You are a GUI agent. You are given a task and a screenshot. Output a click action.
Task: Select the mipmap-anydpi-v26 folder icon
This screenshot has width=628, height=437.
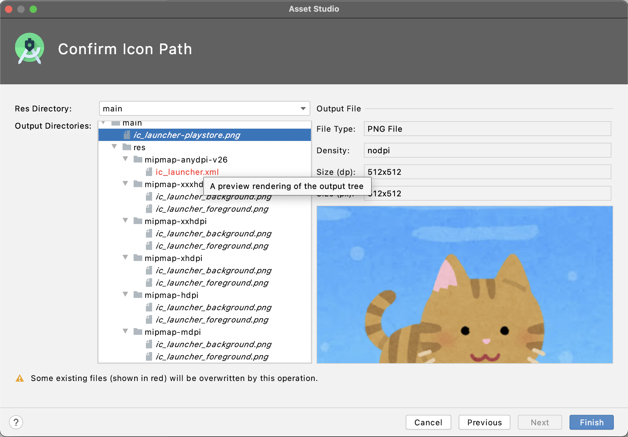click(138, 159)
